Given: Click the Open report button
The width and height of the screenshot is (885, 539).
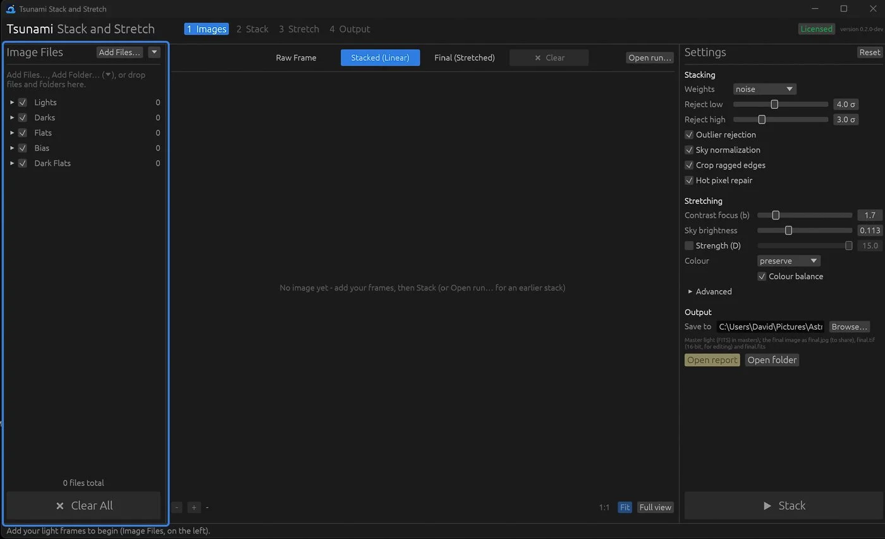Looking at the screenshot, I should pos(712,360).
